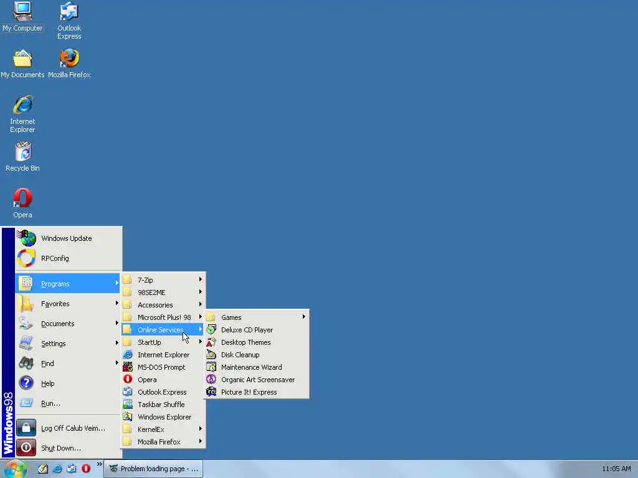Launch Opera from the desktop icon
The width and height of the screenshot is (638, 478).
click(22, 204)
